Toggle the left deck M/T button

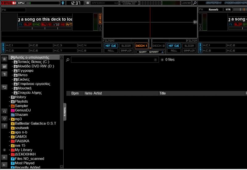(69, 24)
